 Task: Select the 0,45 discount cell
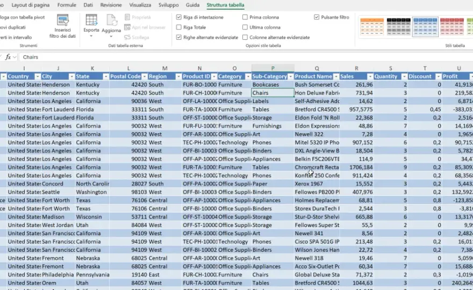tap(425, 110)
